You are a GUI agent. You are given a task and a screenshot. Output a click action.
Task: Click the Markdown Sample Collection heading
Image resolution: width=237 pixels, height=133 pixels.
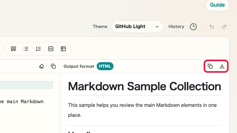[x=144, y=86]
